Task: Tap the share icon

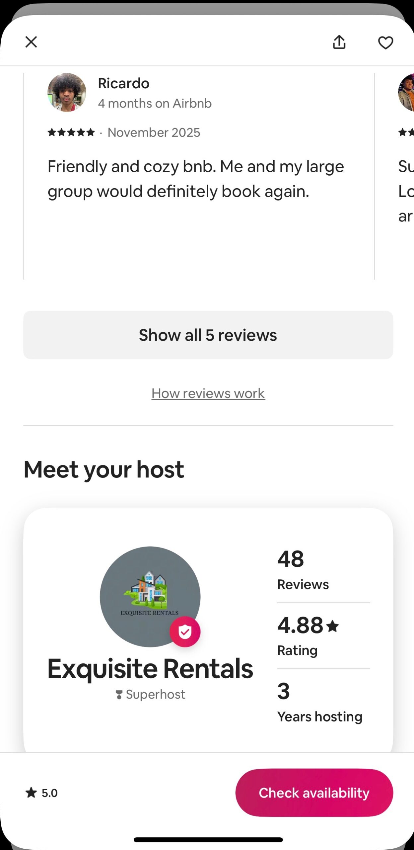Action: (339, 42)
